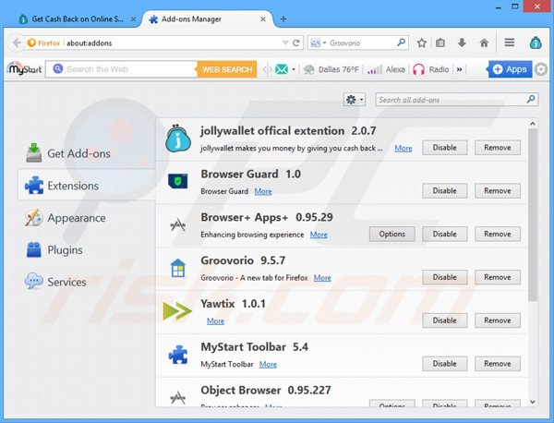Viewport: 554px width, 423px height.
Task: Open More link under Yawtix
Action: click(215, 320)
